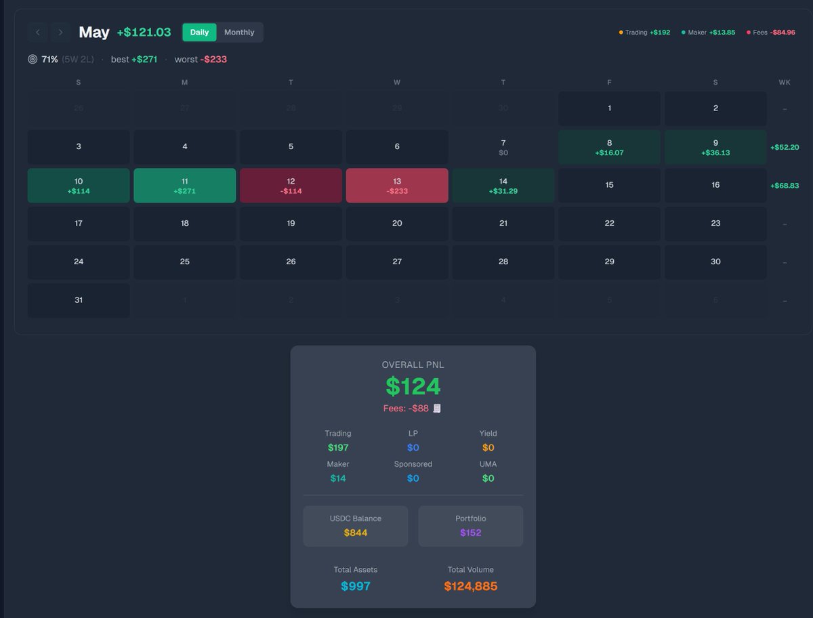Select the day 23 cell
813x618 pixels.
715,224
